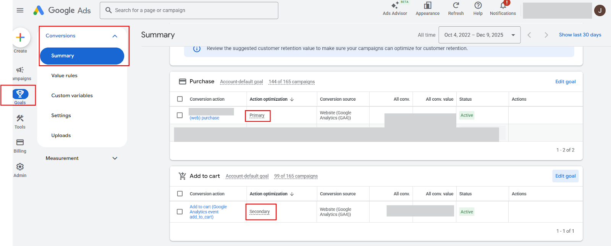Click the Primary optimization label

(x=257, y=116)
